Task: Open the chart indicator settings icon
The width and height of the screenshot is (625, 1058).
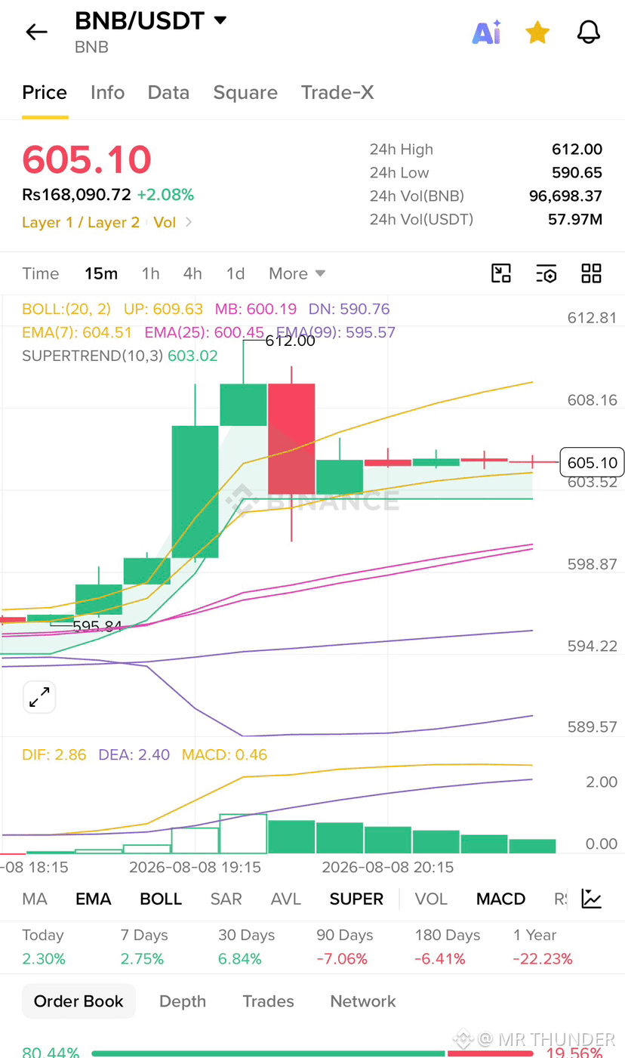Action: (546, 273)
